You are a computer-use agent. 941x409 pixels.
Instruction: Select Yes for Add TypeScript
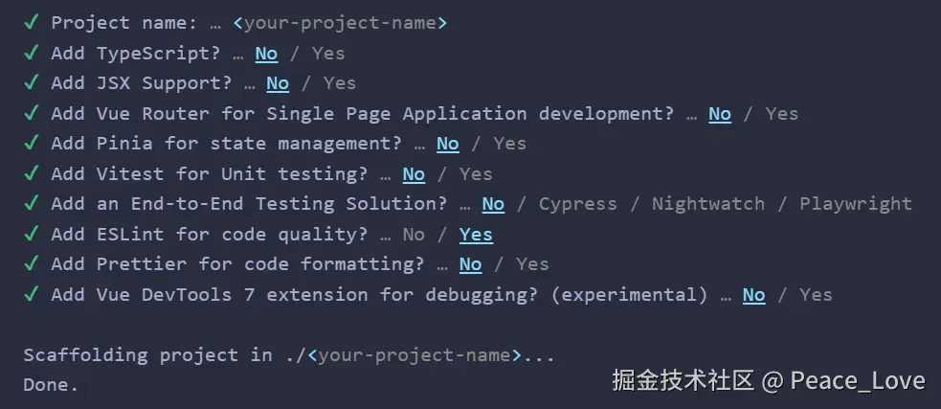tap(328, 54)
